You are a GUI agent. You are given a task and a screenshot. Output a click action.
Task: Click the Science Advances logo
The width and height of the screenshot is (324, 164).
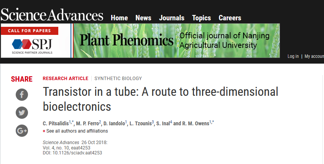[52, 15]
